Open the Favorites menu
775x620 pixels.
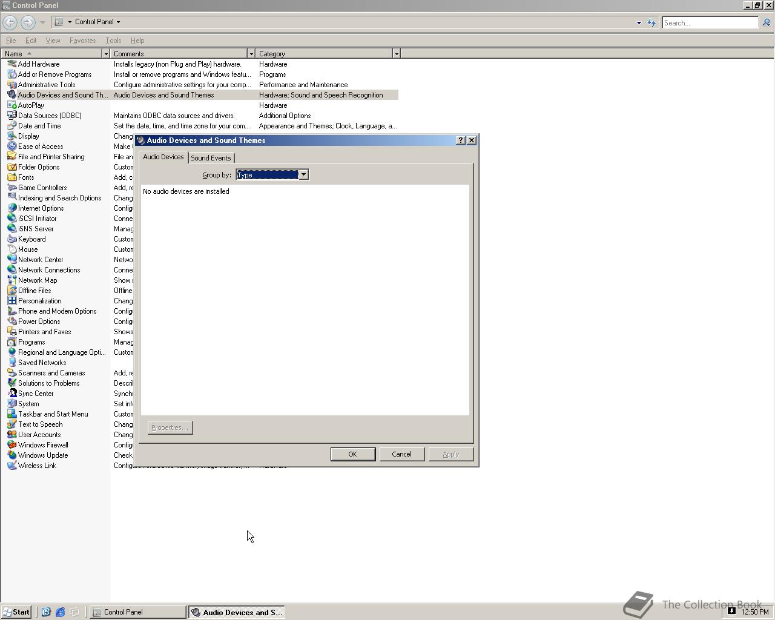(82, 41)
